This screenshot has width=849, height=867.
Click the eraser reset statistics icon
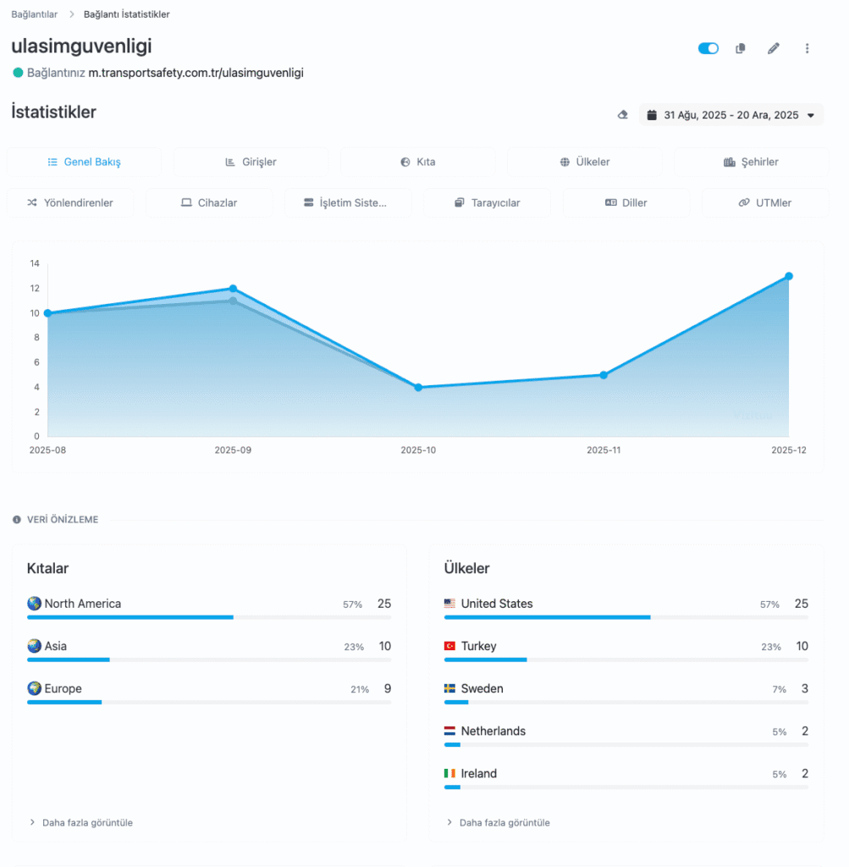(x=623, y=115)
